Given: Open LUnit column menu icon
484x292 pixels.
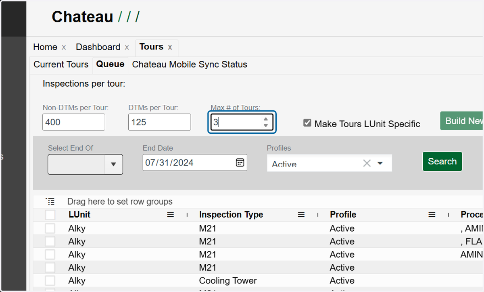Looking at the screenshot, I should [x=171, y=215].
